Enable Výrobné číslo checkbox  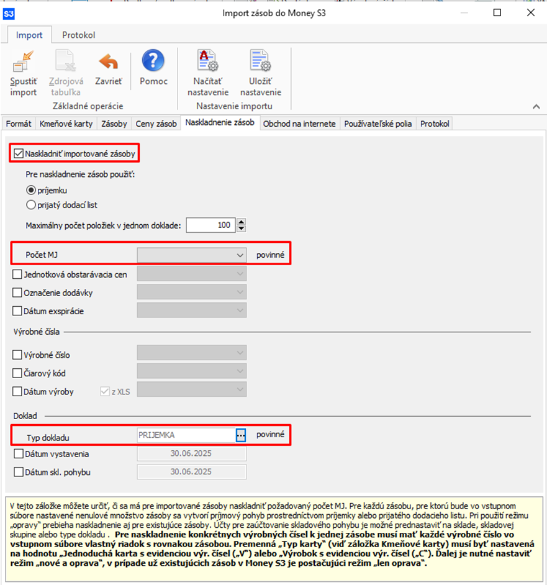[17, 355]
